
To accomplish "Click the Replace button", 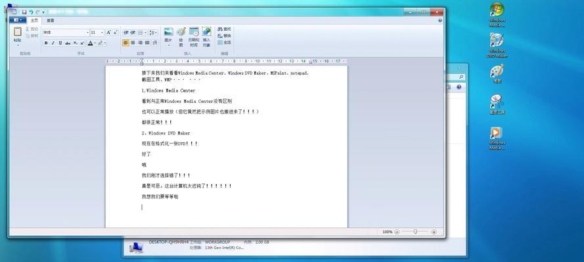I will [224, 35].
